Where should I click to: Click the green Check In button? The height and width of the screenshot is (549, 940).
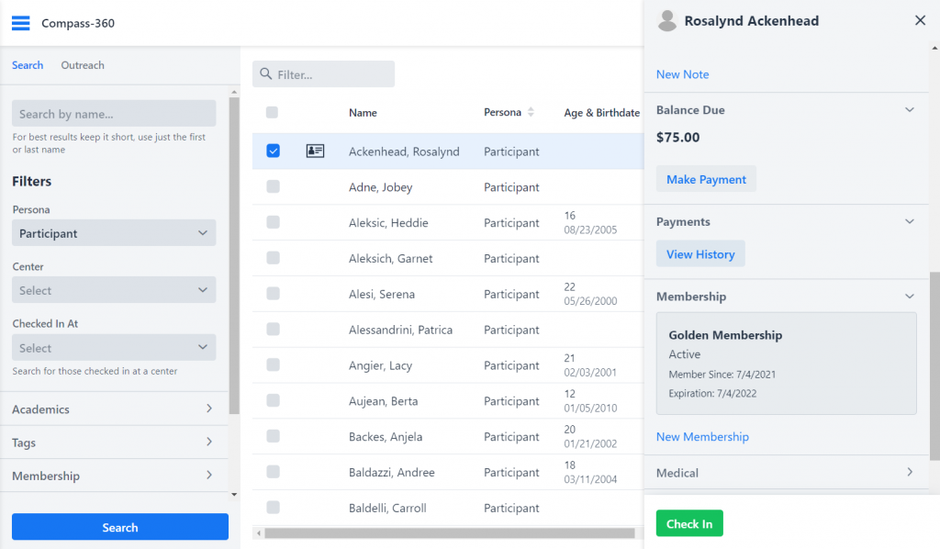pyautogui.click(x=689, y=523)
